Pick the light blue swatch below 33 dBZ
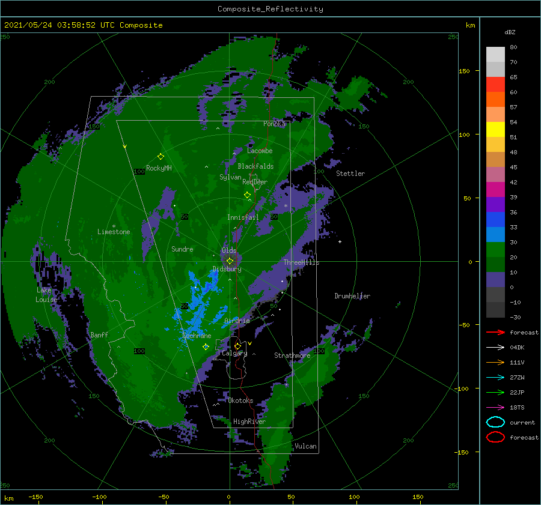This screenshot has height=505, width=541. click(495, 234)
